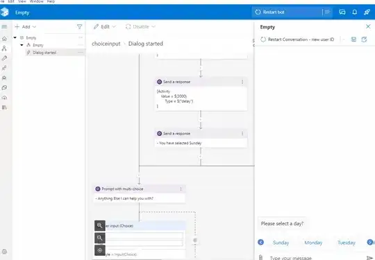
Task: Open the Disable dropdown in the toolbar
Action: [x=140, y=27]
